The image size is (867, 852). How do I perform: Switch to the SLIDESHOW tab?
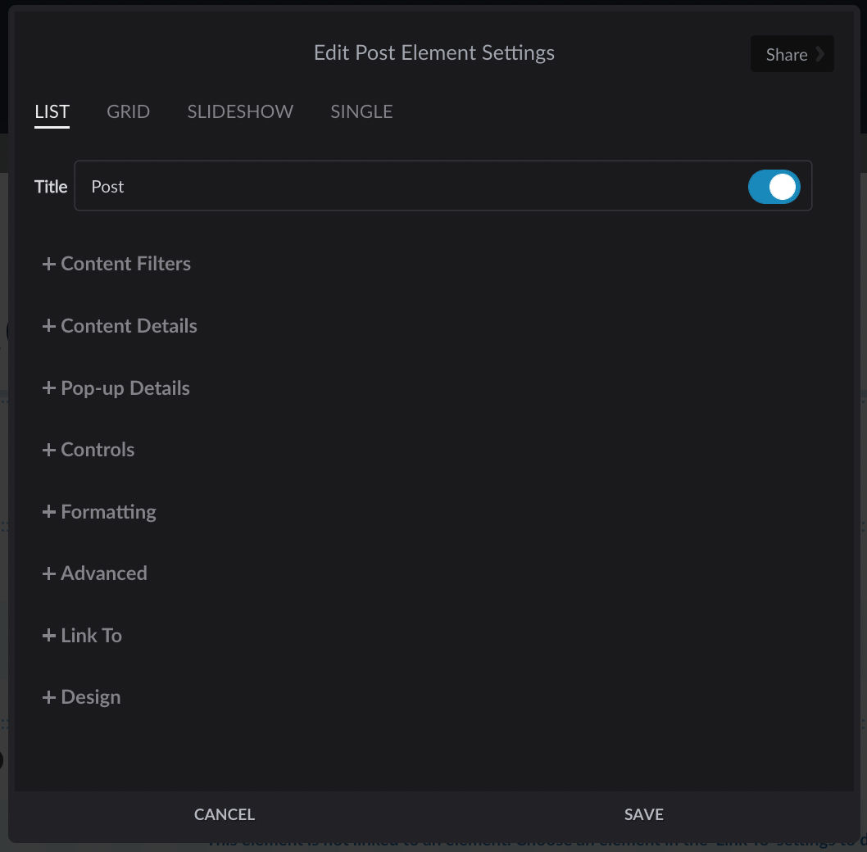tap(239, 111)
